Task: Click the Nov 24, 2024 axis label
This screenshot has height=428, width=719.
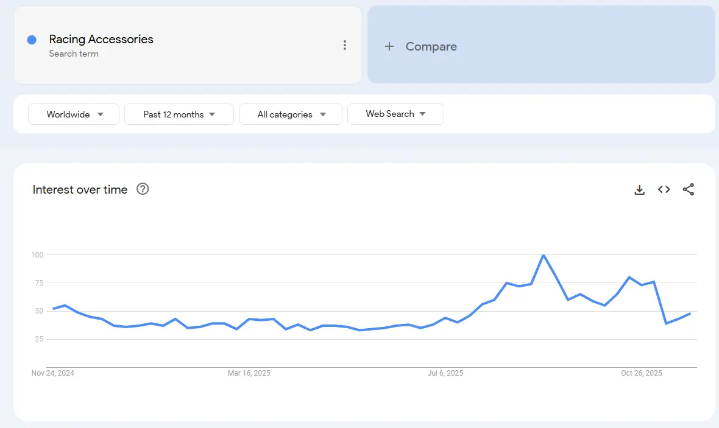Action: 53,373
